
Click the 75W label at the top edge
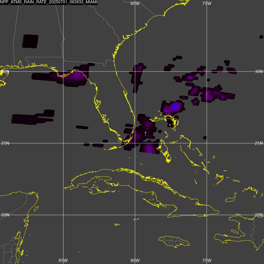coord(207,3)
